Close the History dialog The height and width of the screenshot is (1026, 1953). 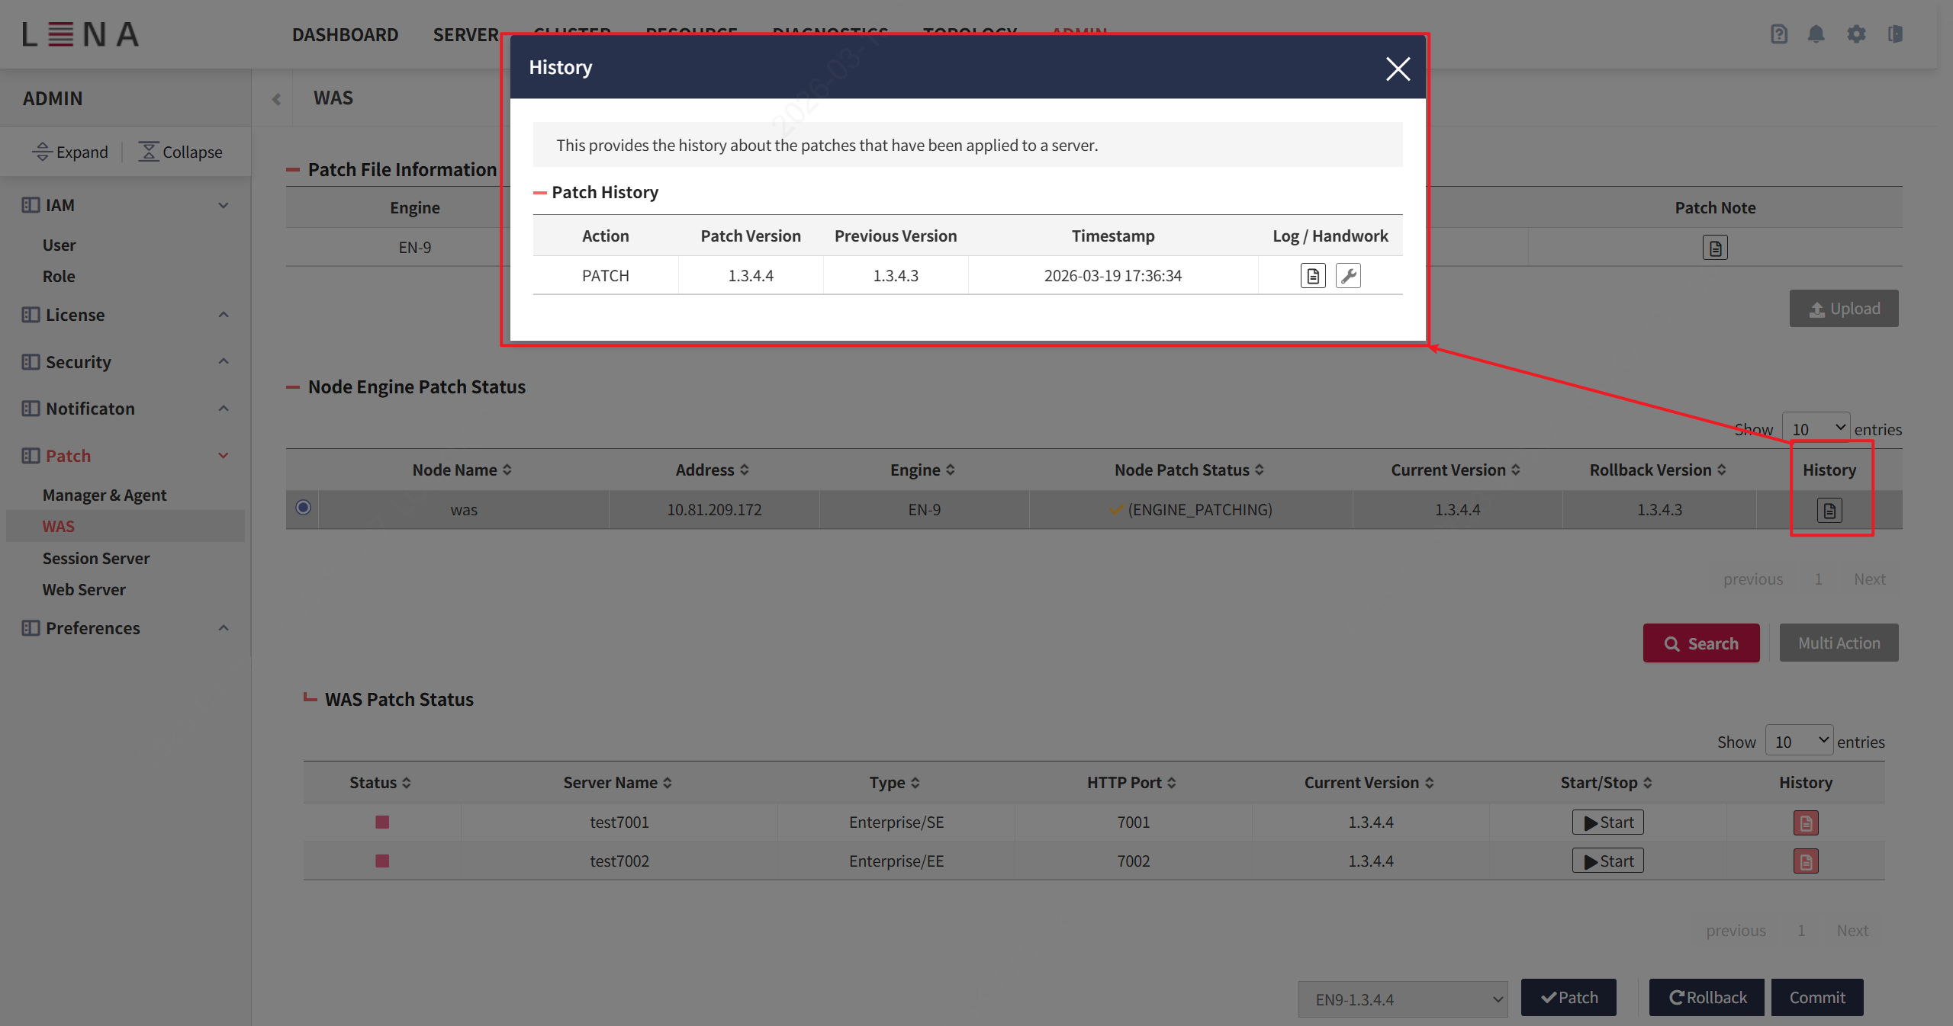click(1398, 69)
